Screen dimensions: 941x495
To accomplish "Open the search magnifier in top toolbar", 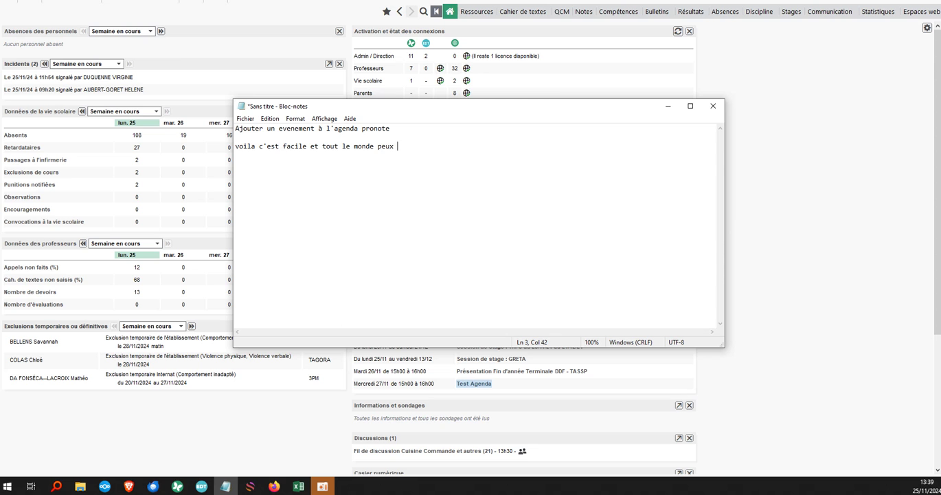I will click(x=424, y=11).
